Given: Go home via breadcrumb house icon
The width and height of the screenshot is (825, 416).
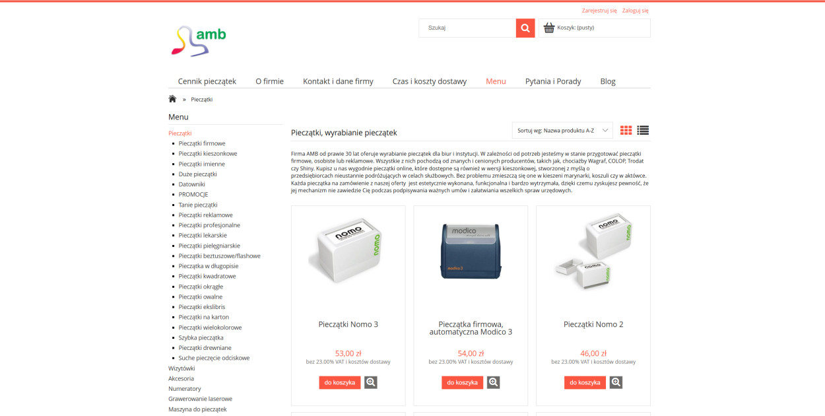Looking at the screenshot, I should [x=172, y=99].
